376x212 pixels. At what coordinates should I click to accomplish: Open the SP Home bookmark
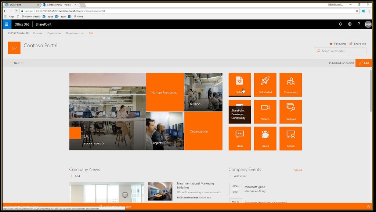tap(76, 17)
